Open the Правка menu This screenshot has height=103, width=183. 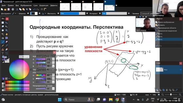tap(11, 5)
